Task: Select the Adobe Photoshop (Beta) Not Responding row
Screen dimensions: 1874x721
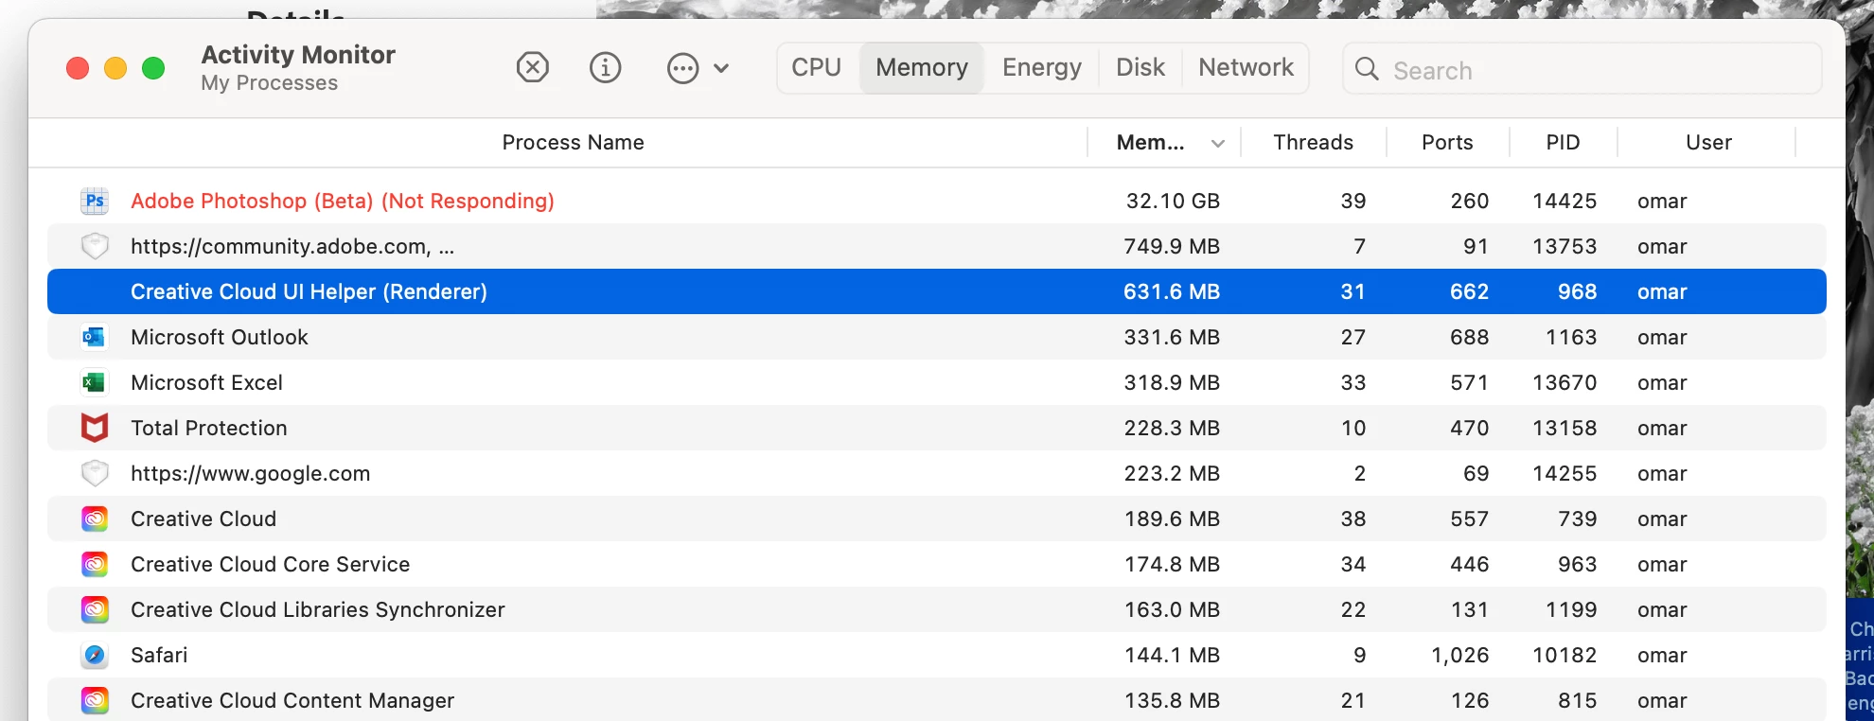Action: point(937,201)
